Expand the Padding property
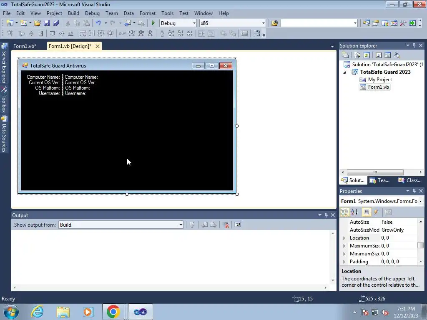This screenshot has width=427, height=320. 344,262
